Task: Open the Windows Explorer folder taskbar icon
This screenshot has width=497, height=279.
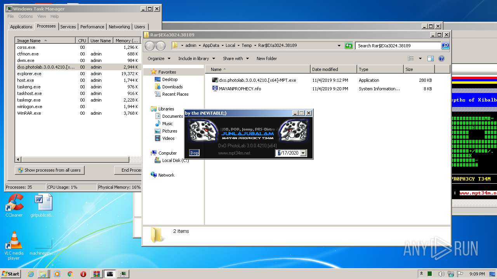Action: [43, 274]
